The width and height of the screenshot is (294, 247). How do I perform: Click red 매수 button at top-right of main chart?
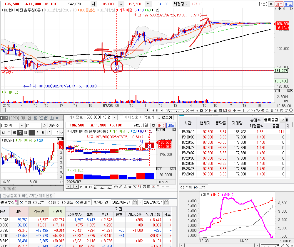click(x=279, y=4)
